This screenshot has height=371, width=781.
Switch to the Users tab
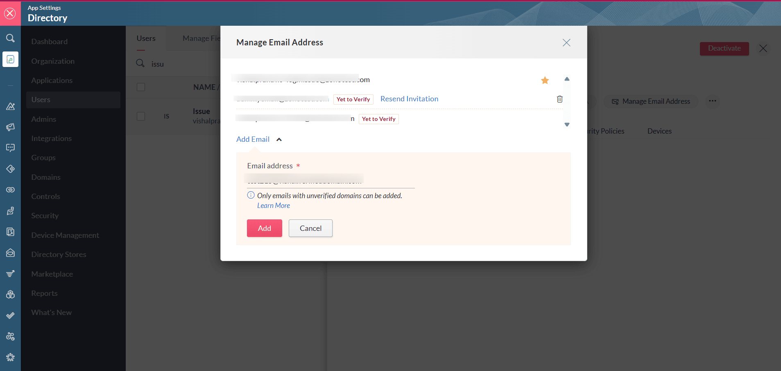tap(146, 38)
